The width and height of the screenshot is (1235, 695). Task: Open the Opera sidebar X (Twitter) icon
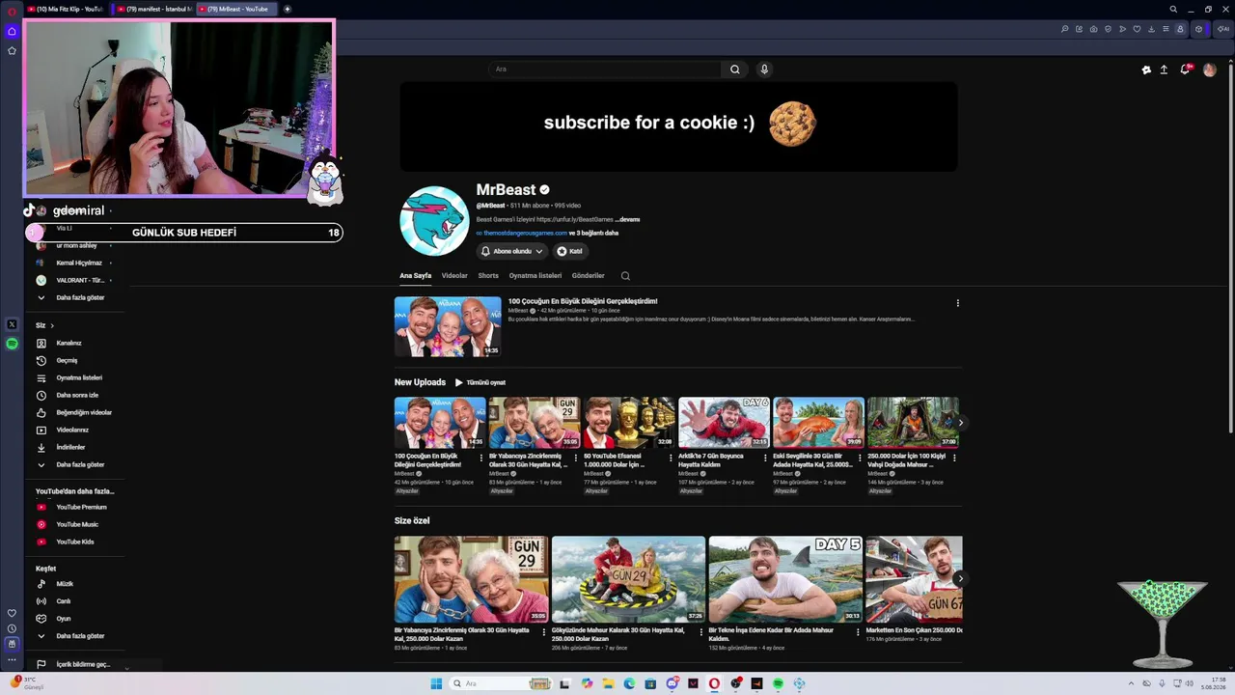(12, 325)
